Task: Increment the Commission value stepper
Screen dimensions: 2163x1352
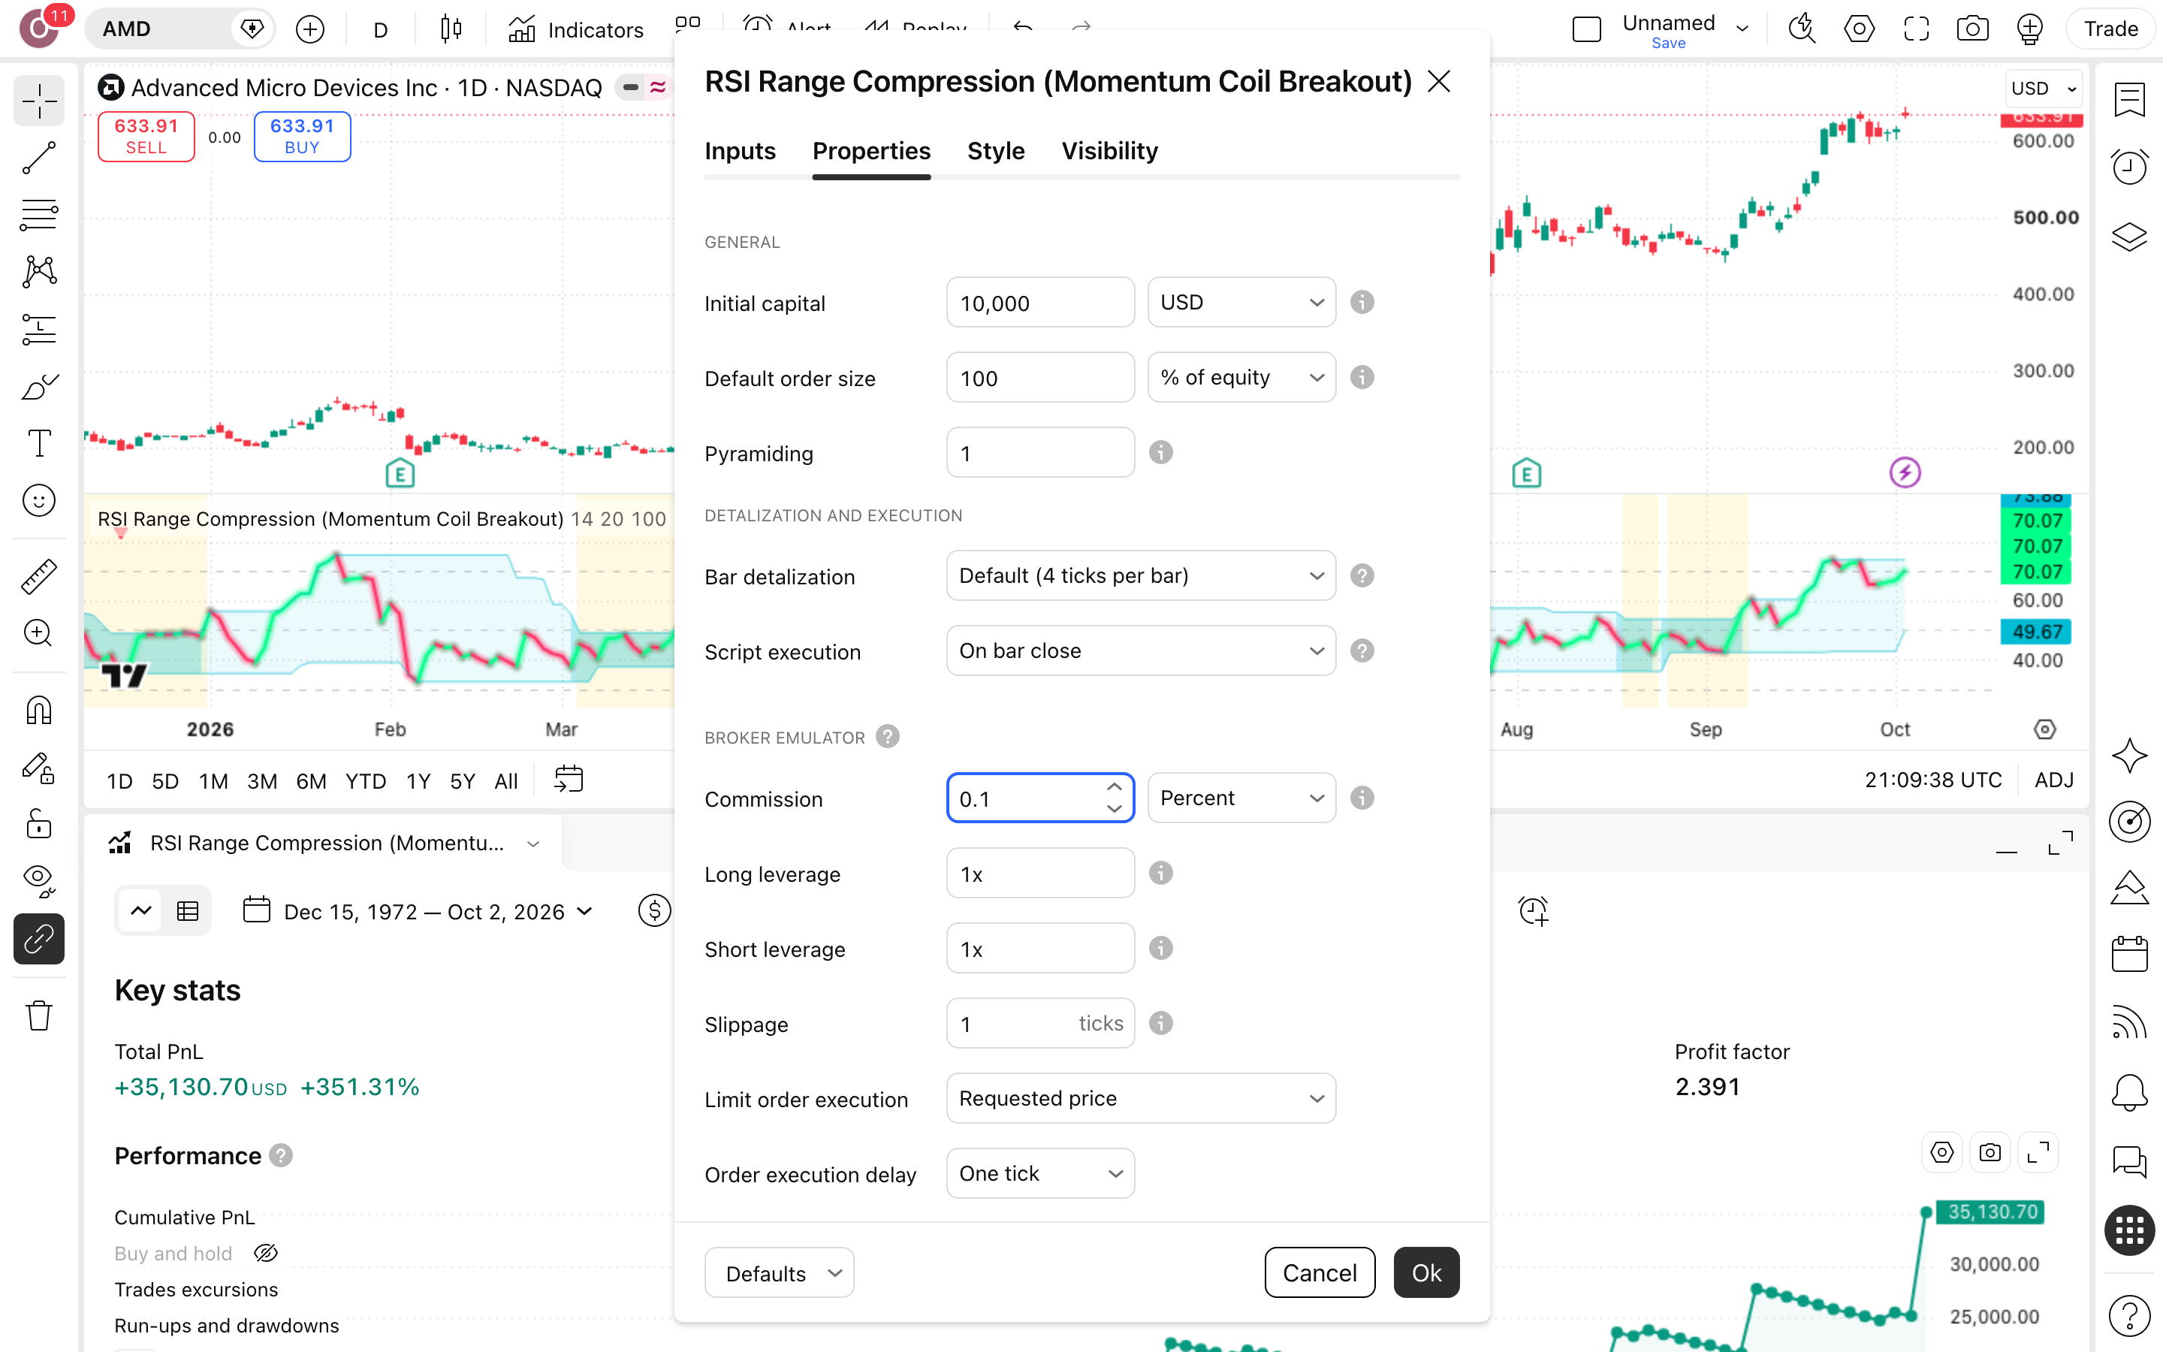Action: pos(1114,787)
